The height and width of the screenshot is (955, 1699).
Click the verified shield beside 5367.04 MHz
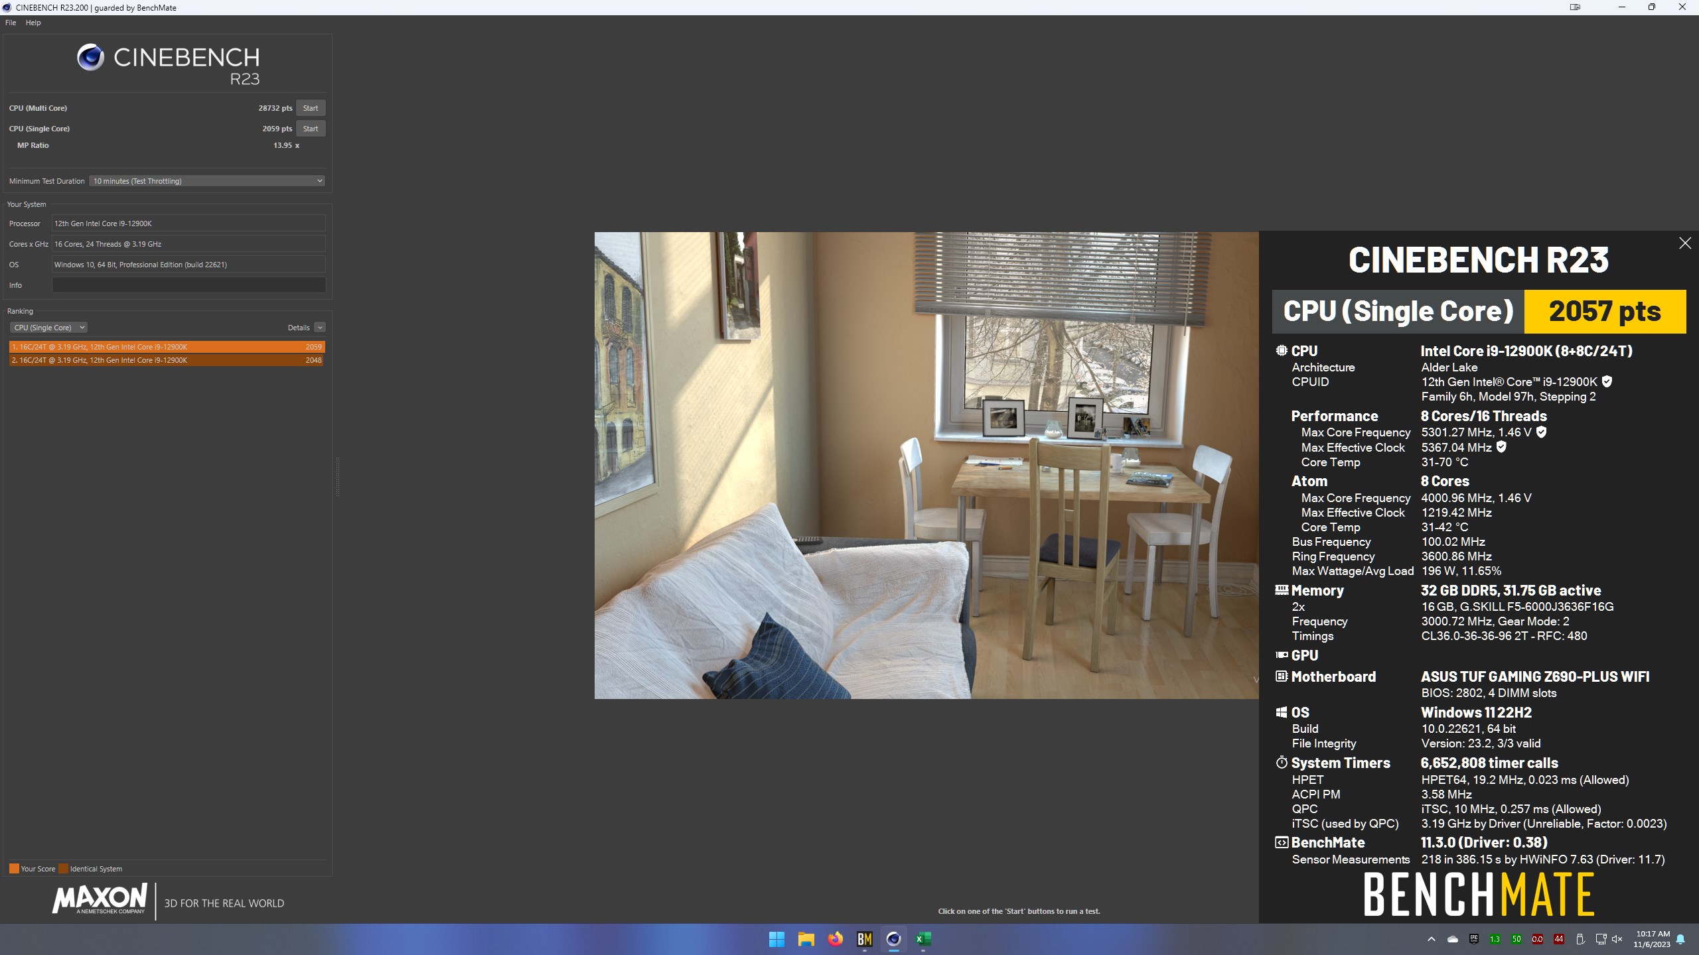[1501, 447]
